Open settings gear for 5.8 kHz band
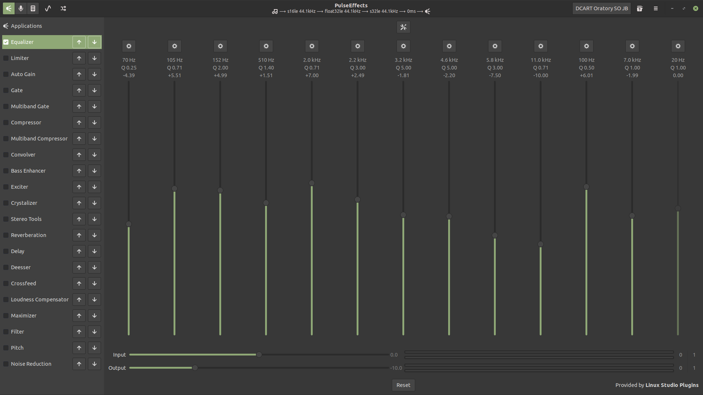703x395 pixels. pos(495,46)
